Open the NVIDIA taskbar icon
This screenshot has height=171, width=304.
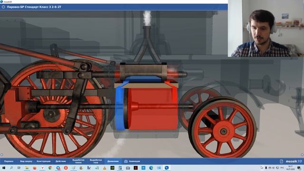point(112,168)
